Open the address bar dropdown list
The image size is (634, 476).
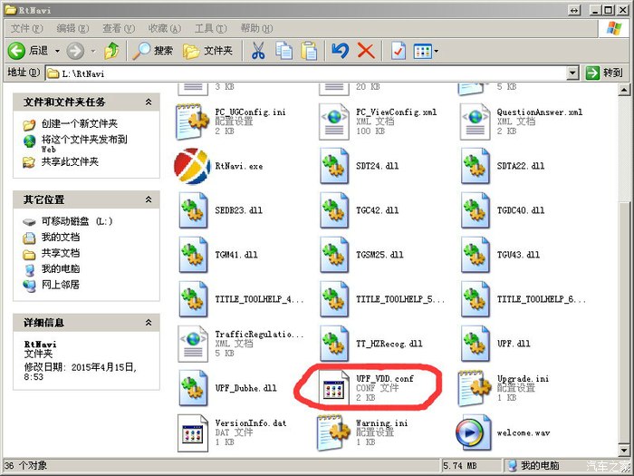[572, 73]
